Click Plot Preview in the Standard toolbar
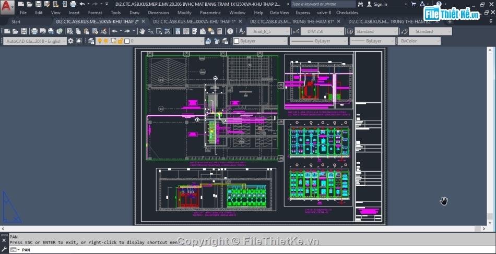The image size is (496, 254). [x=43, y=31]
